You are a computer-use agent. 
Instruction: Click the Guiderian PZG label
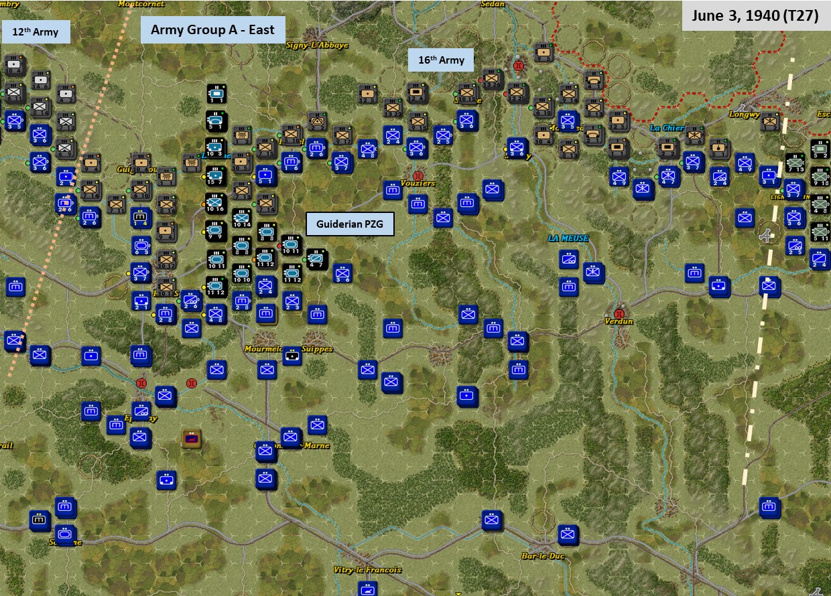[348, 224]
